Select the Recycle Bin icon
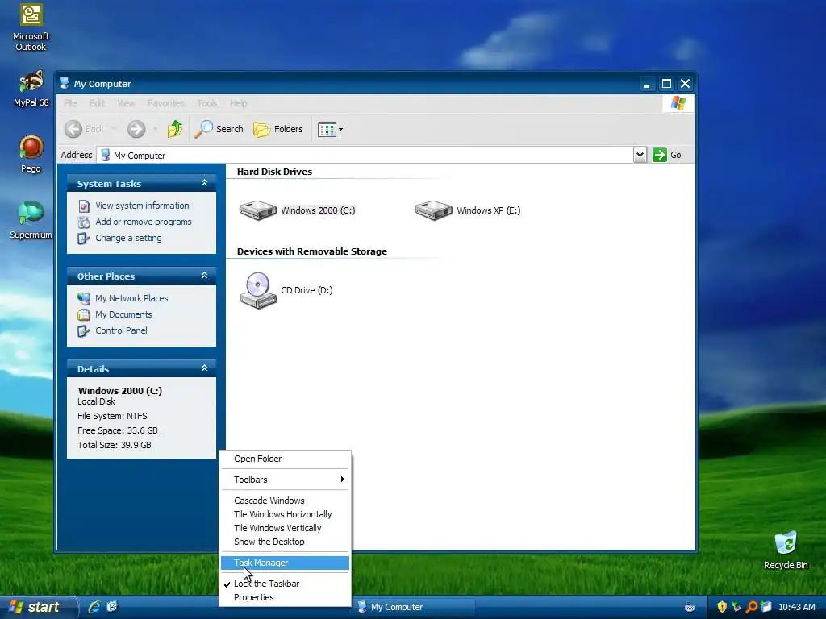The width and height of the screenshot is (826, 619). pyautogui.click(x=786, y=550)
